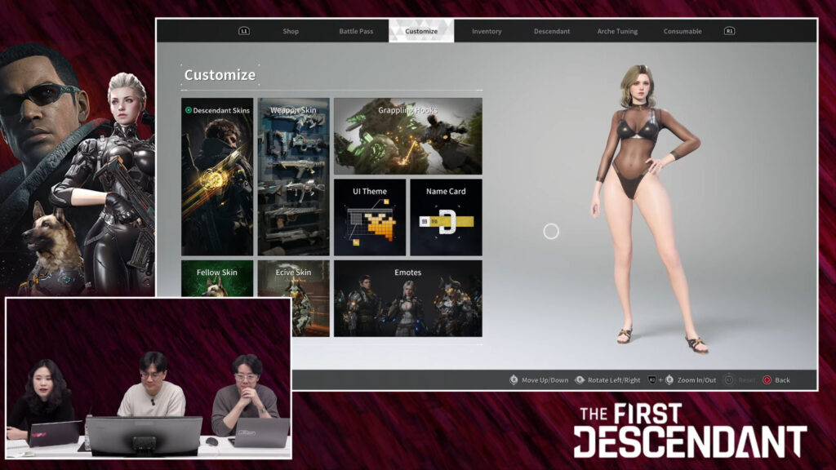Select the Descendant tab
Image resolution: width=836 pixels, height=470 pixels.
tap(552, 31)
